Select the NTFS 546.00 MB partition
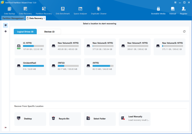Viewport: 192px width, 134px height. pos(100,67)
